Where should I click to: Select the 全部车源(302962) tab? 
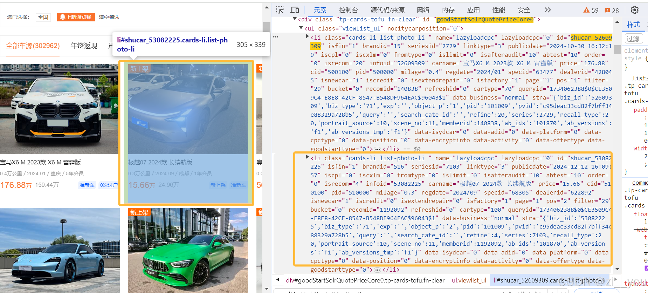coord(33,46)
